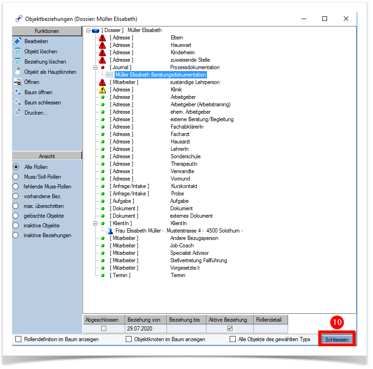The height and width of the screenshot is (369, 373).
Task: Select the inaktive Beziehungen radio button
Action: [x=16, y=235]
